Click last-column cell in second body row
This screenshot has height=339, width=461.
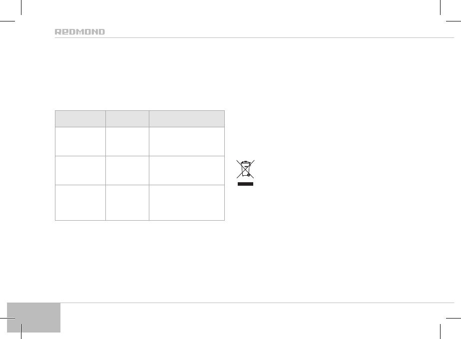[x=187, y=170]
